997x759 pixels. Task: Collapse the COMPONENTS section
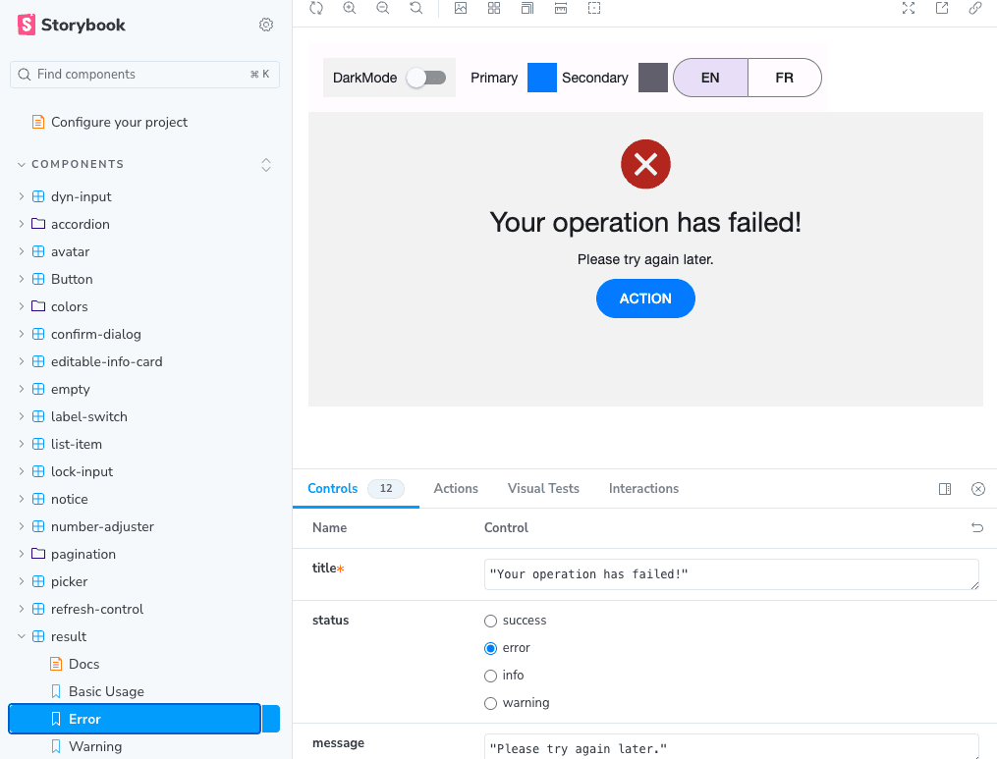point(78,164)
